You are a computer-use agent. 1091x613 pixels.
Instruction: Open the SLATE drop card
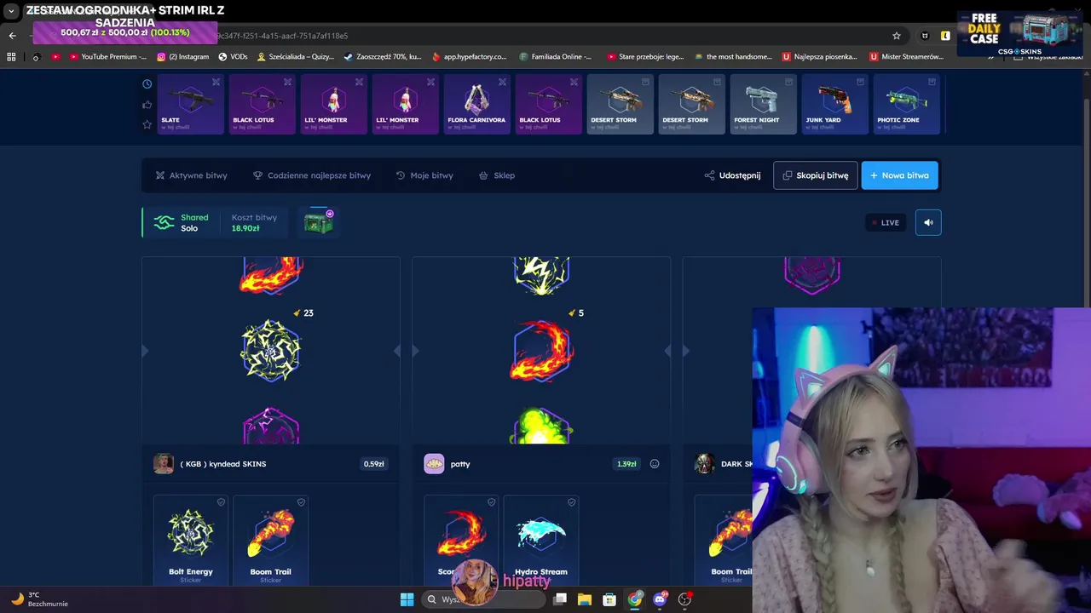[191, 104]
